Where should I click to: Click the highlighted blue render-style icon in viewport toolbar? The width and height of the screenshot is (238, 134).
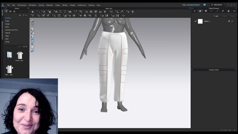[32, 40]
